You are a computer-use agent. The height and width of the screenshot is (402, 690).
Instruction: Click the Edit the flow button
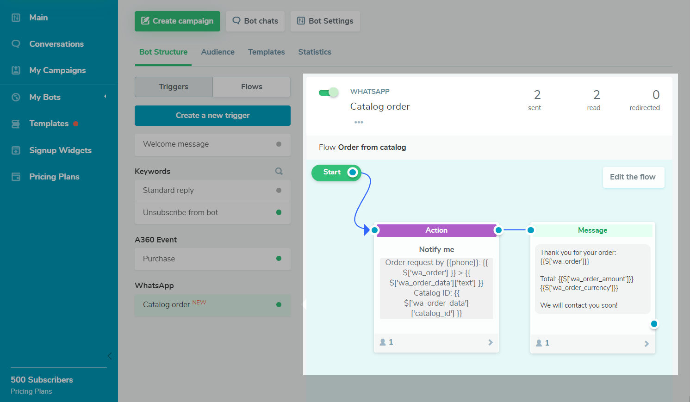coord(633,177)
